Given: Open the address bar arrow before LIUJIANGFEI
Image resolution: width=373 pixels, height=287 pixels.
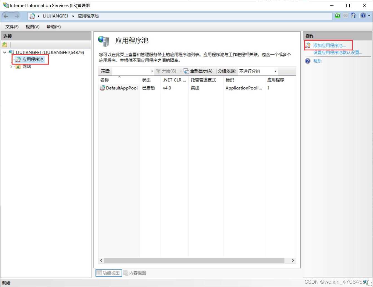Looking at the screenshot, I should (x=39, y=16).
